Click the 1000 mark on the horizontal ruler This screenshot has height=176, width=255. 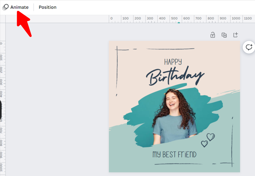[236, 18]
